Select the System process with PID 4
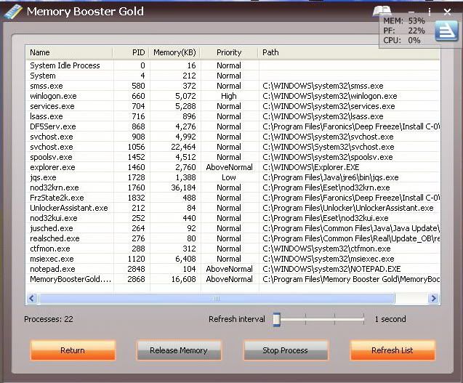This screenshot has width=463, height=383. [233, 76]
